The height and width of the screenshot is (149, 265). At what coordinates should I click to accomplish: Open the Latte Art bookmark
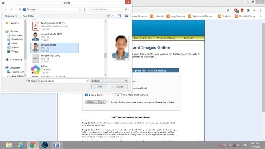(x=157, y=16)
